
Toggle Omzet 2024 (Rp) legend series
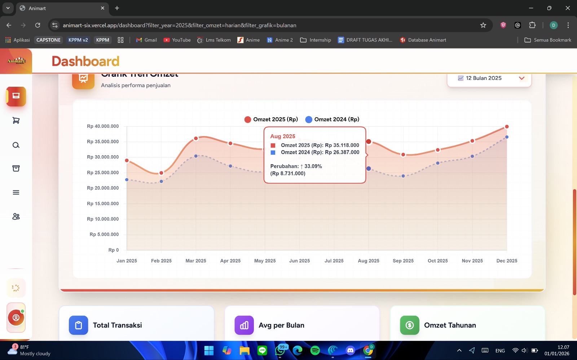pos(332,120)
